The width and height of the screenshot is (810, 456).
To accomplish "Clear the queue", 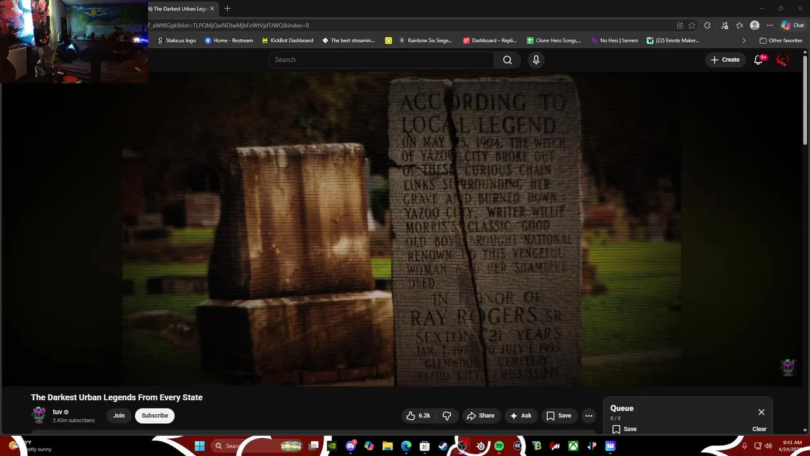I will [x=759, y=429].
